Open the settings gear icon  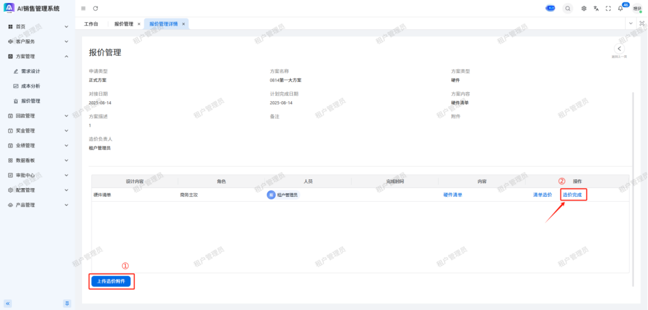584,8
